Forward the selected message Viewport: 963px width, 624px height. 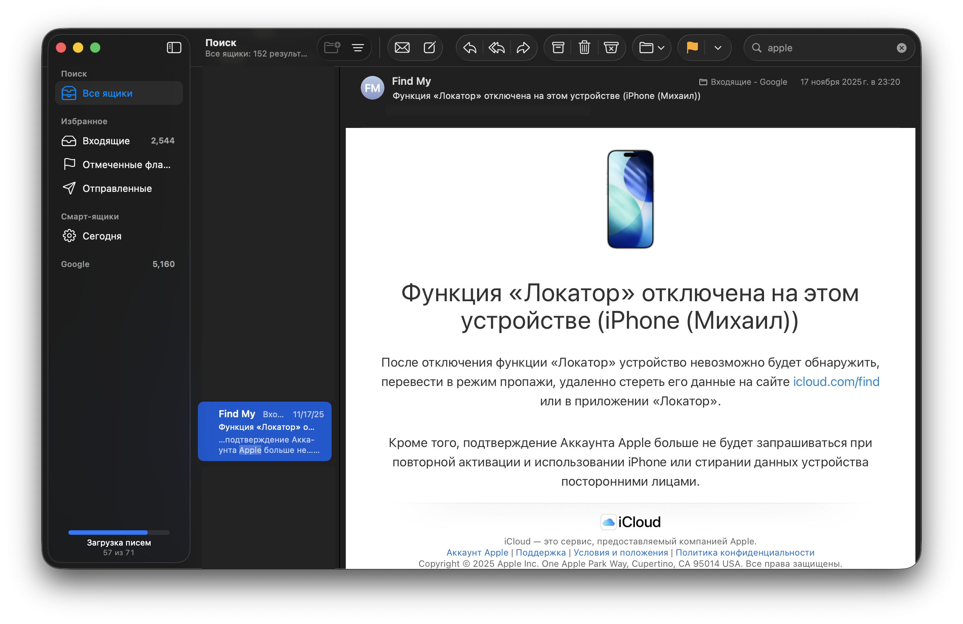coord(523,48)
